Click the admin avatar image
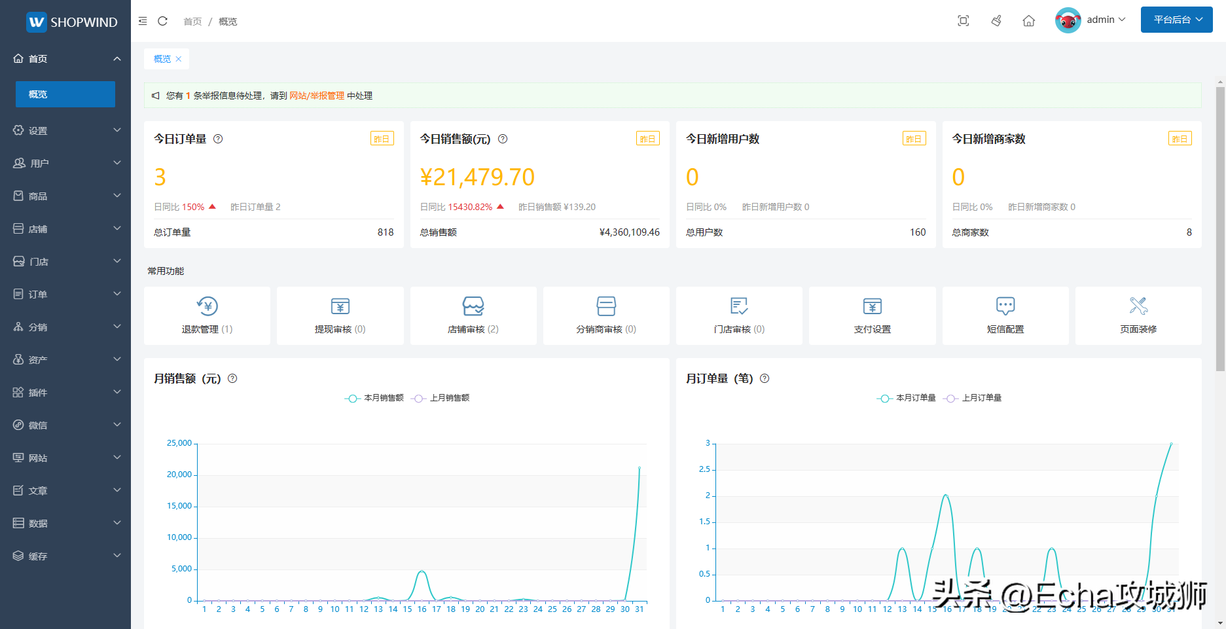This screenshot has width=1226, height=629. click(1068, 20)
